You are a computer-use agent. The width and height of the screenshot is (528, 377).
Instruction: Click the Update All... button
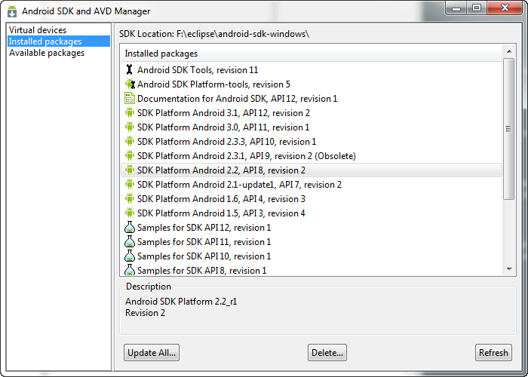[152, 352]
